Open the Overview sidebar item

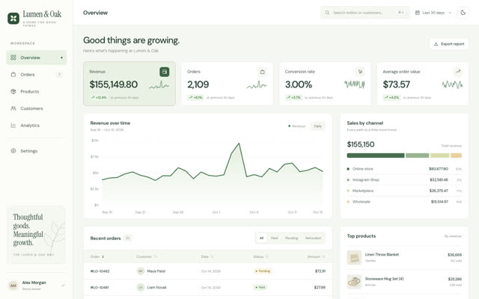(x=37, y=58)
